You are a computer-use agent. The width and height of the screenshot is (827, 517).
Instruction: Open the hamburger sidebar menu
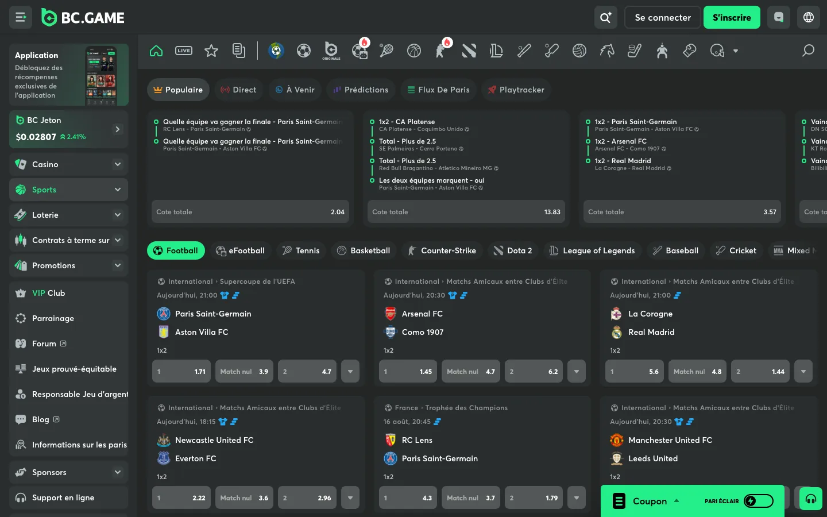pos(21,17)
